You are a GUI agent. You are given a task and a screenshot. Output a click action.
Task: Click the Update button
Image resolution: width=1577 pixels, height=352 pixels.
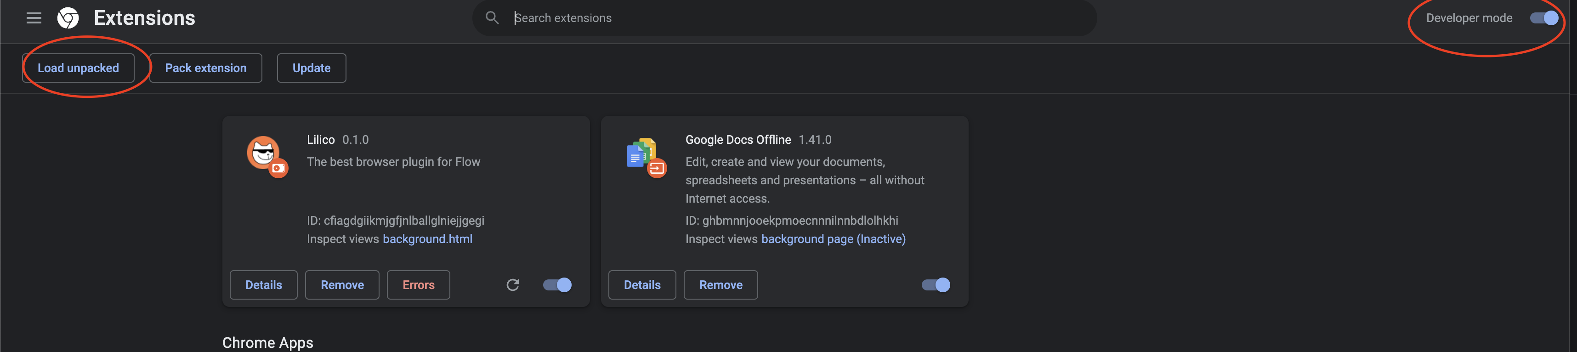click(x=312, y=68)
